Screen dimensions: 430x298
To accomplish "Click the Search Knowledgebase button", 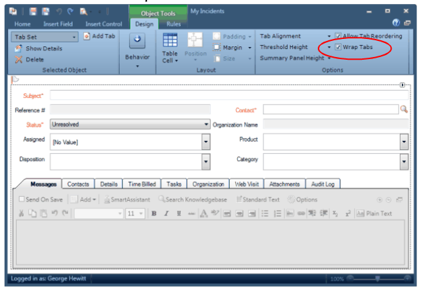I will 192,199.
